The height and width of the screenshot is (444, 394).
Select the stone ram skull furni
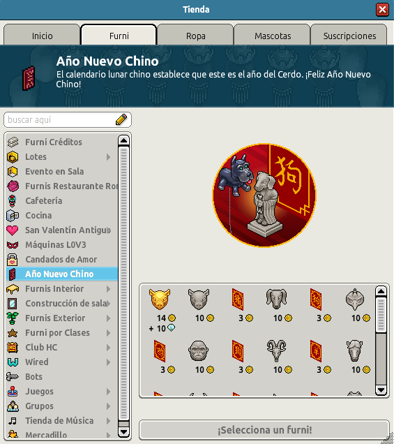(x=276, y=351)
